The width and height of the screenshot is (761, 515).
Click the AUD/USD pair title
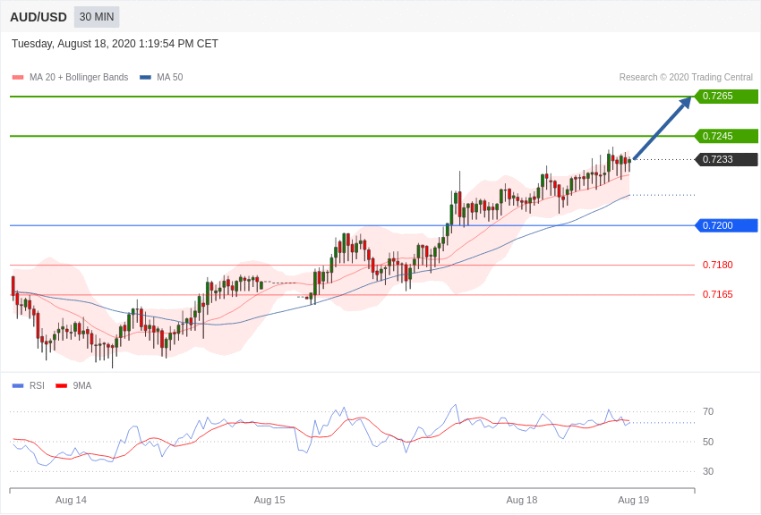[38, 18]
